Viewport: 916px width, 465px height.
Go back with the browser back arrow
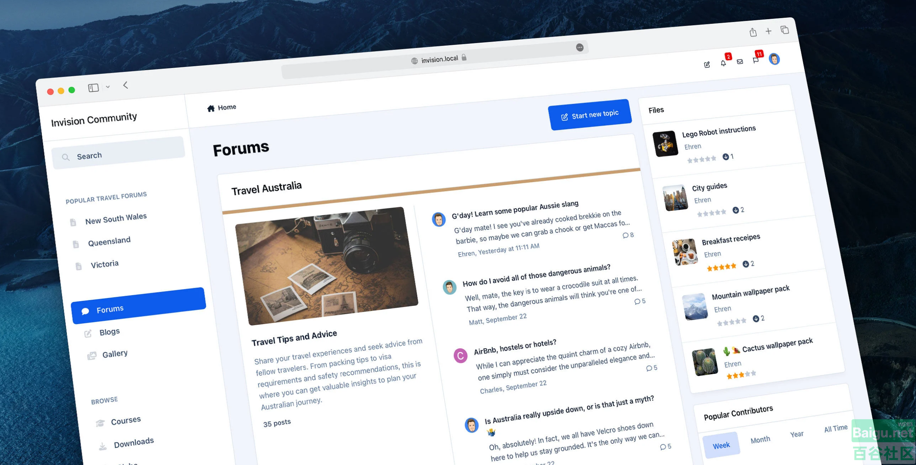click(126, 85)
